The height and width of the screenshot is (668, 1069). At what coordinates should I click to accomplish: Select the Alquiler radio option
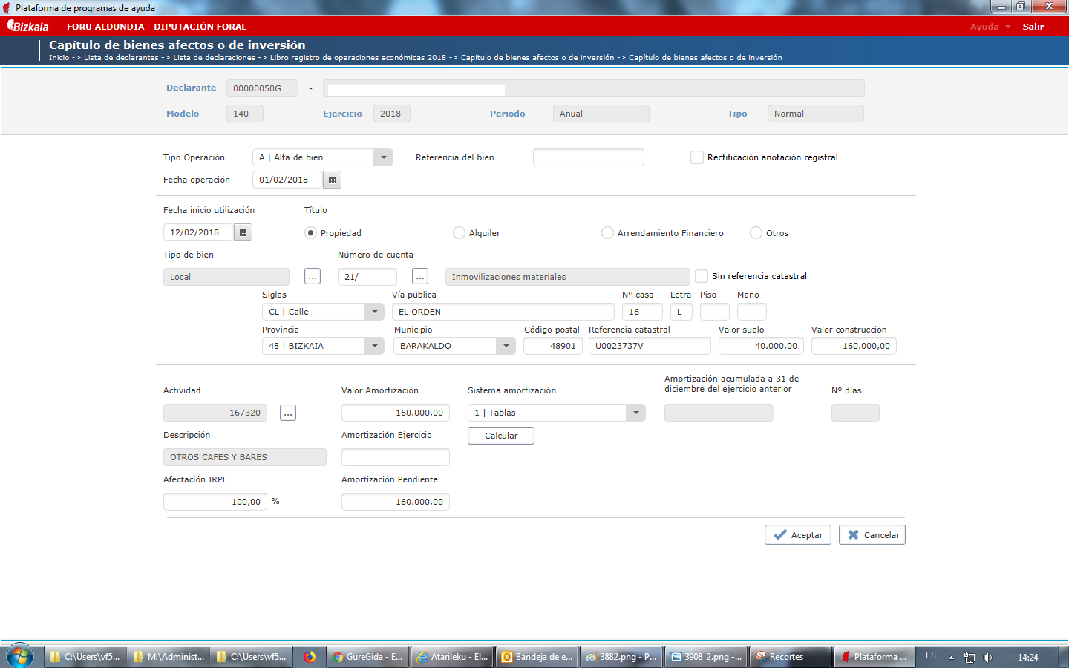coord(459,233)
